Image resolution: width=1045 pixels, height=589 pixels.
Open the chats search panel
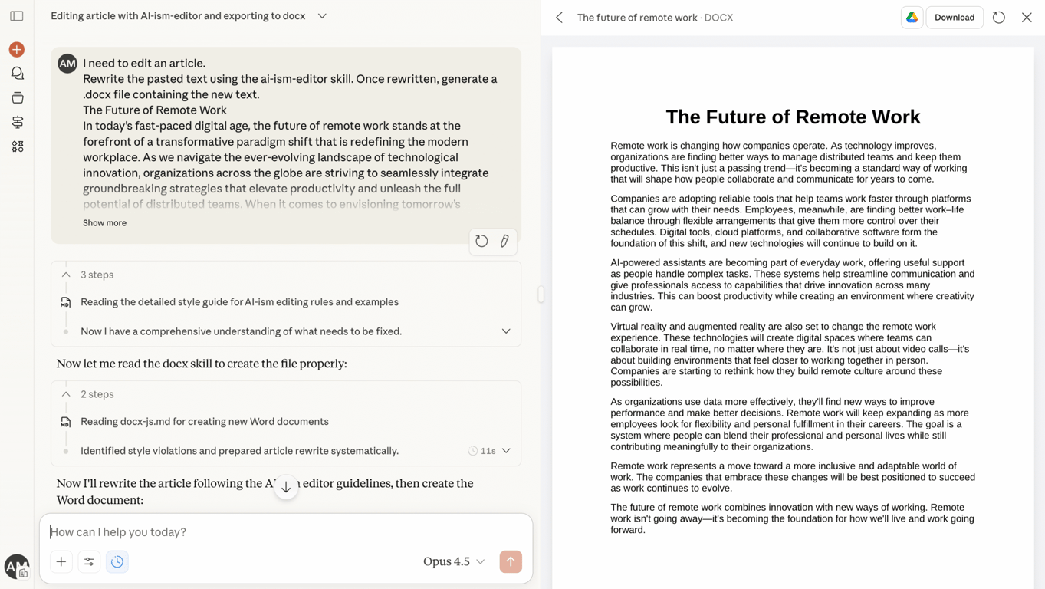pyautogui.click(x=17, y=73)
